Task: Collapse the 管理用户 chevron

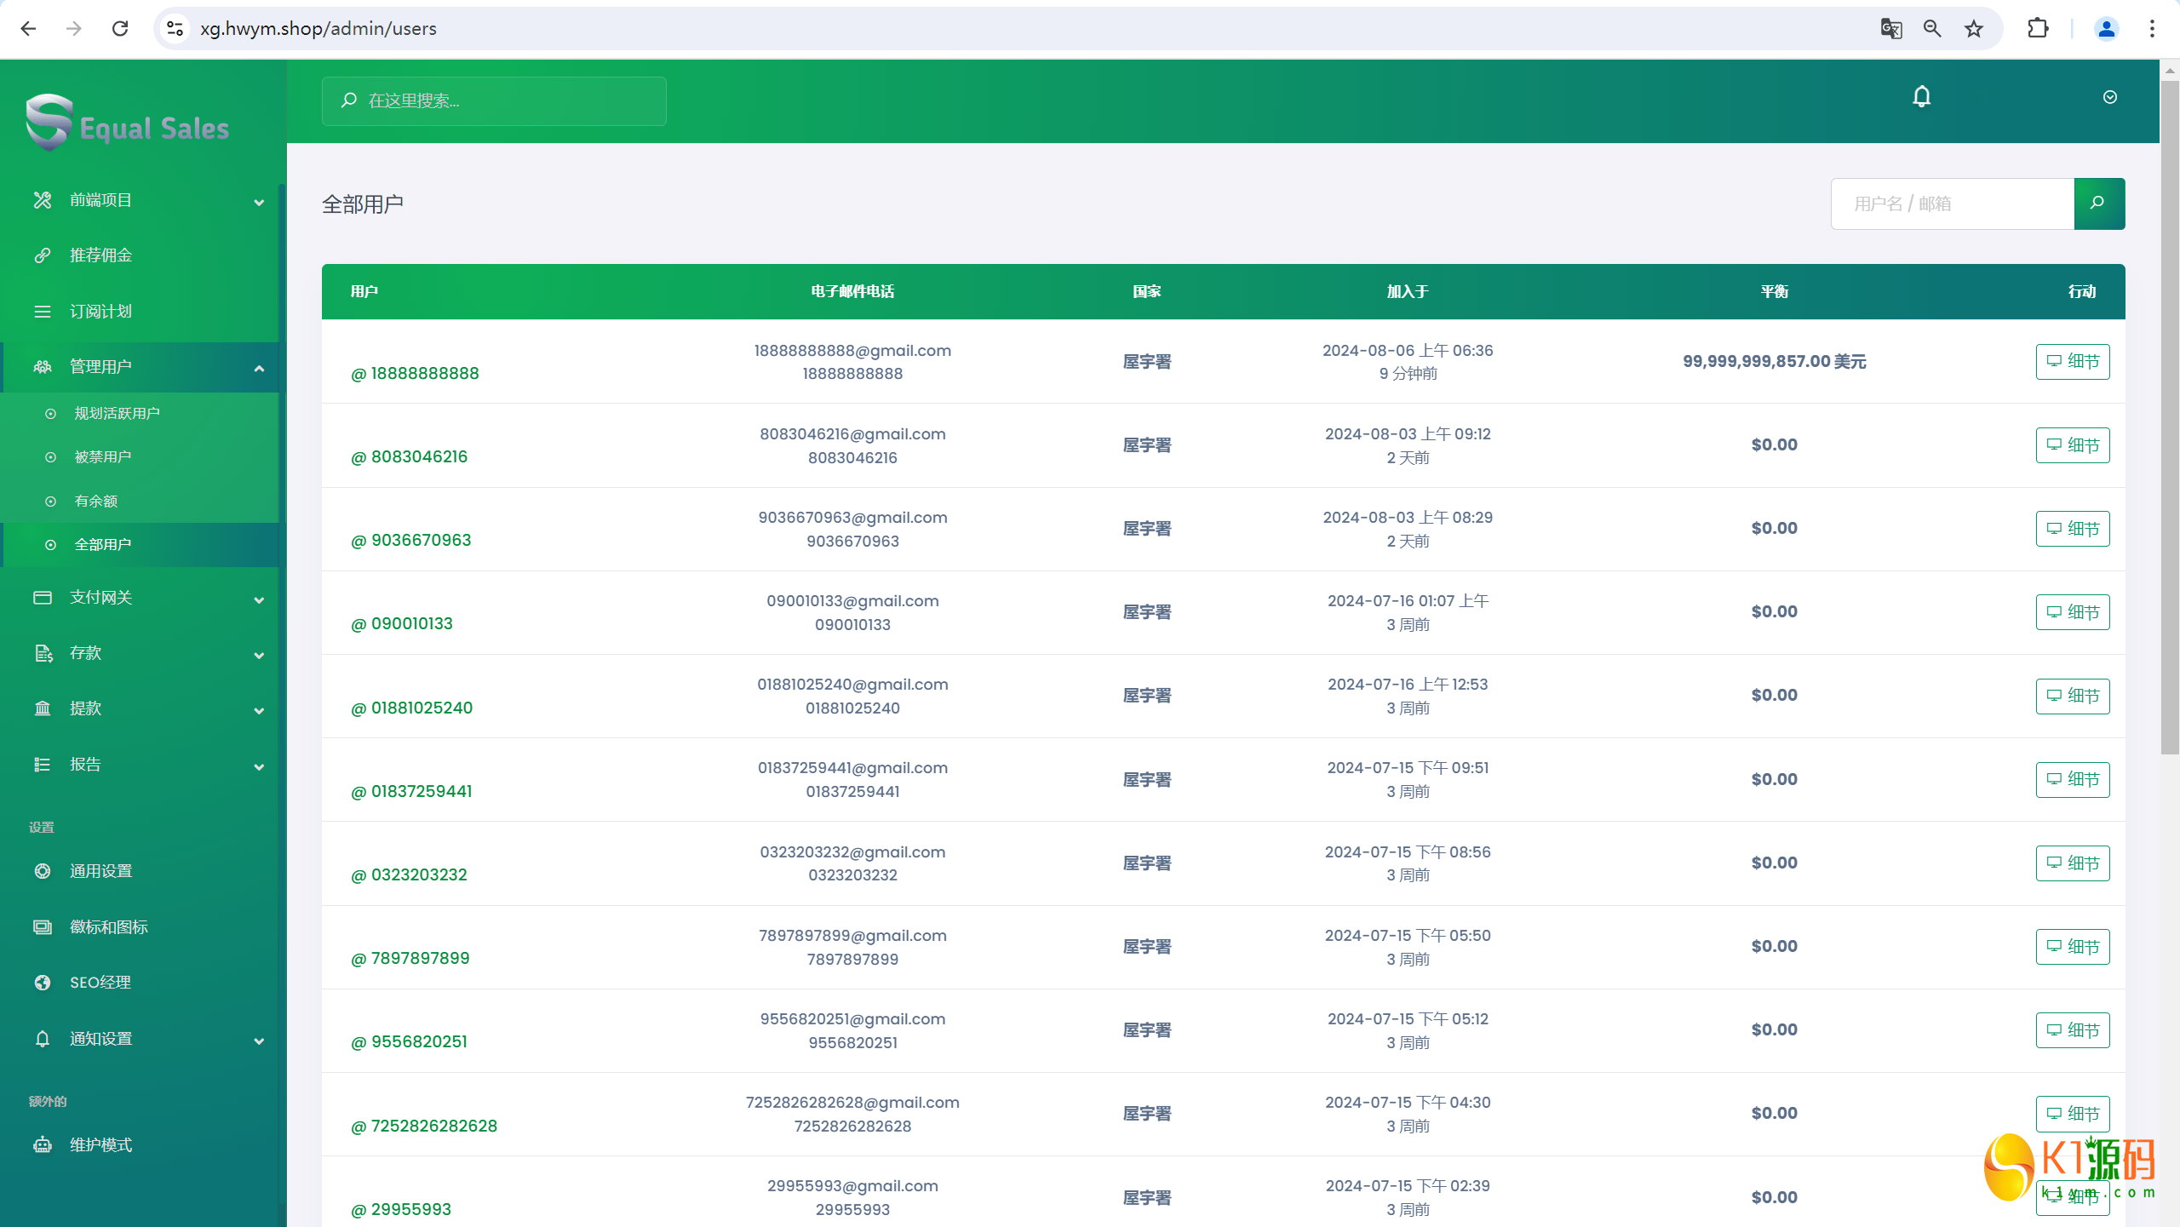Action: 259,368
